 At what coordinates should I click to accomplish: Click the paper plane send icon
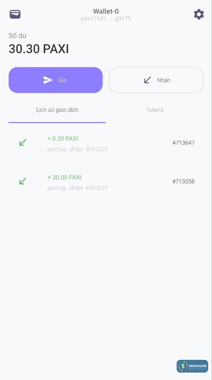48,80
